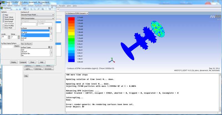The image size is (222, 115).
Task: Open the Parallel menu
Action: click(62, 6)
